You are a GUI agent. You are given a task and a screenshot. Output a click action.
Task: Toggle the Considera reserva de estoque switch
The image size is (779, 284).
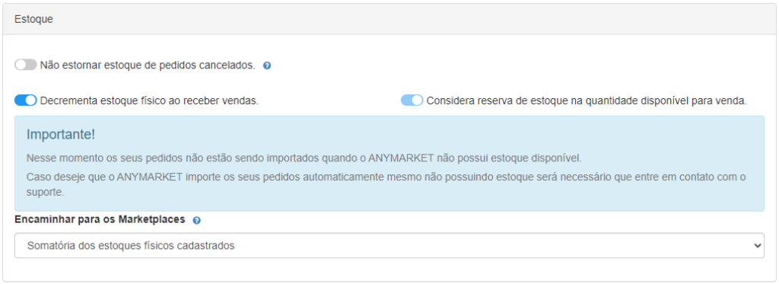(412, 101)
